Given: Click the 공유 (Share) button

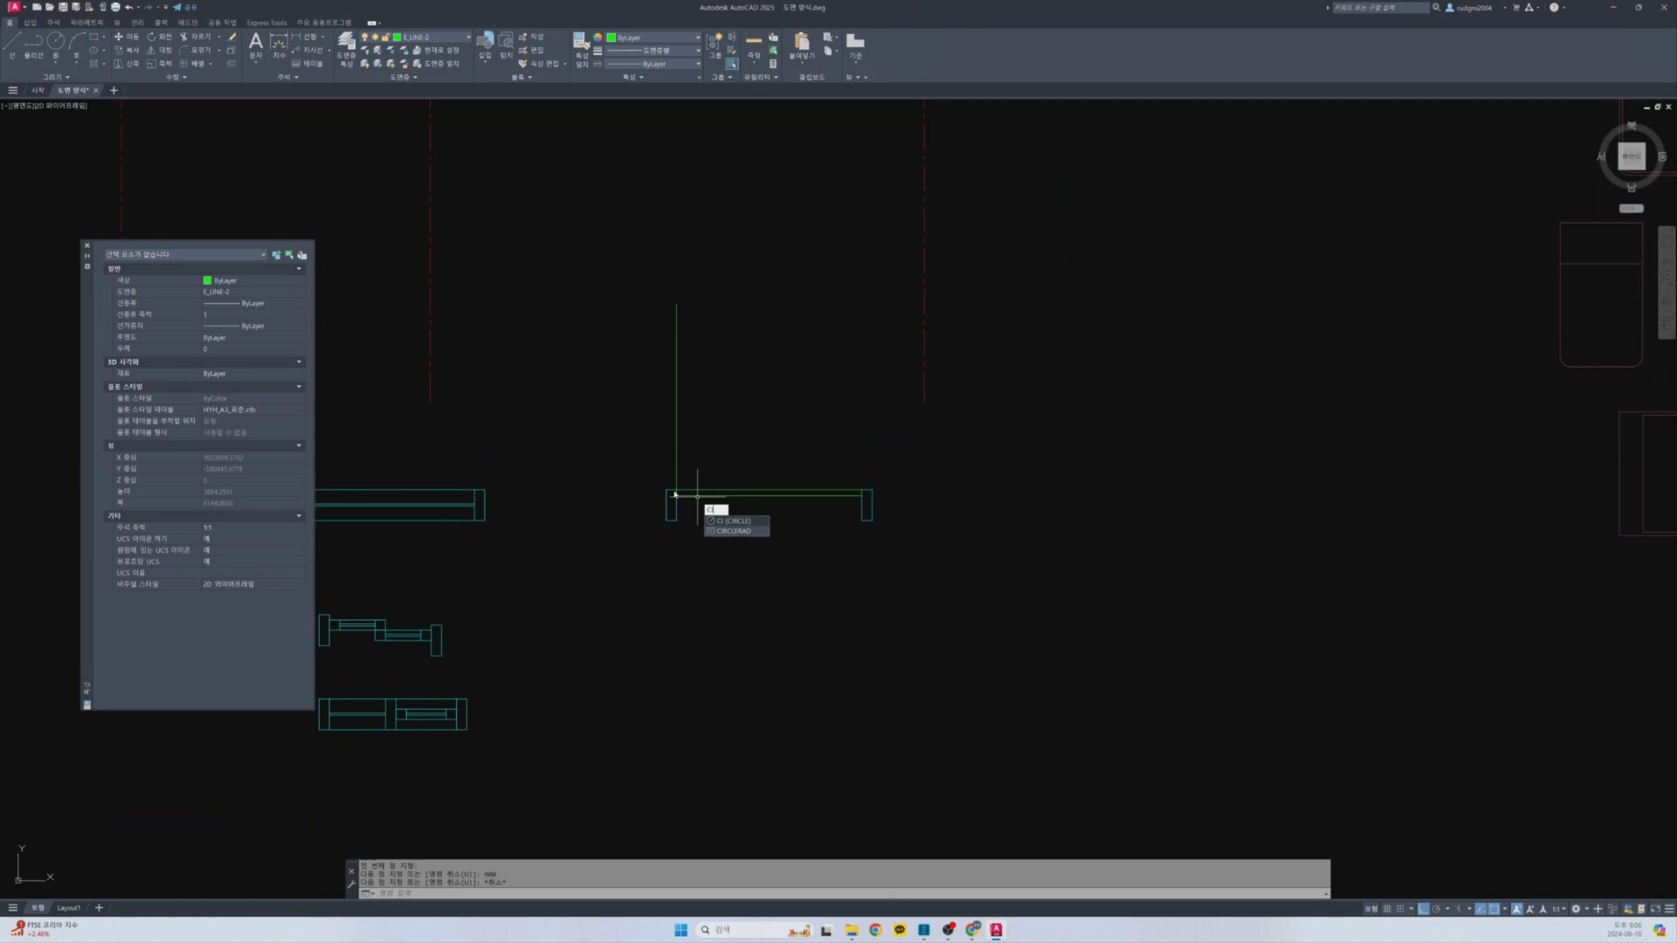Looking at the screenshot, I should [x=185, y=7].
